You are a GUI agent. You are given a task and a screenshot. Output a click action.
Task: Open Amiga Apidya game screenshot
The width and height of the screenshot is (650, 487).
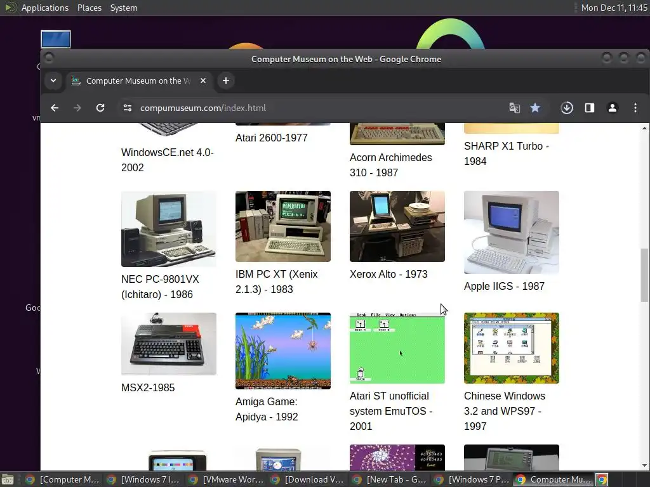pyautogui.click(x=283, y=351)
